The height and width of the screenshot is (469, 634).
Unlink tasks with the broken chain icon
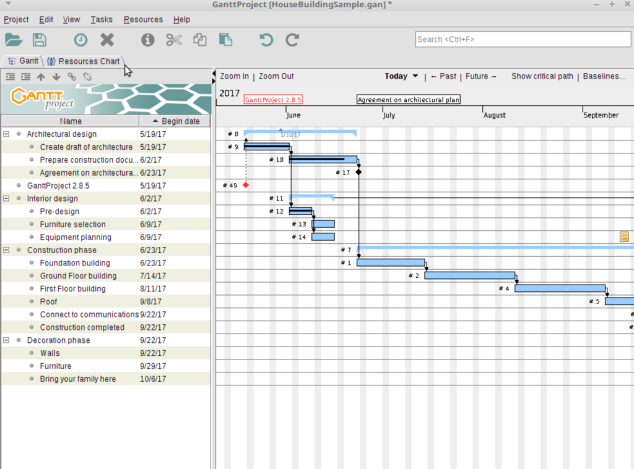pyautogui.click(x=87, y=76)
